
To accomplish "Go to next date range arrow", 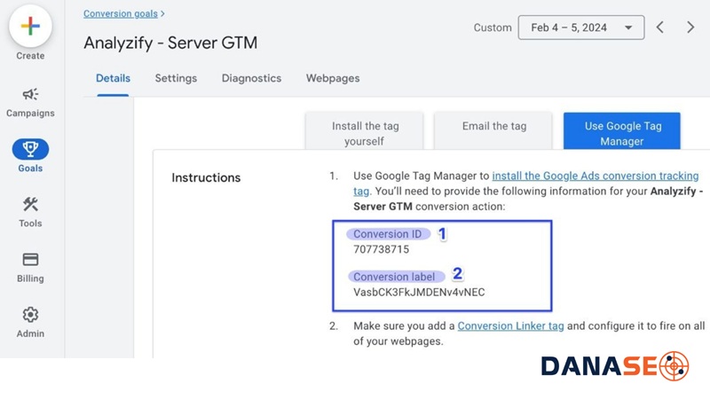I will click(x=690, y=27).
